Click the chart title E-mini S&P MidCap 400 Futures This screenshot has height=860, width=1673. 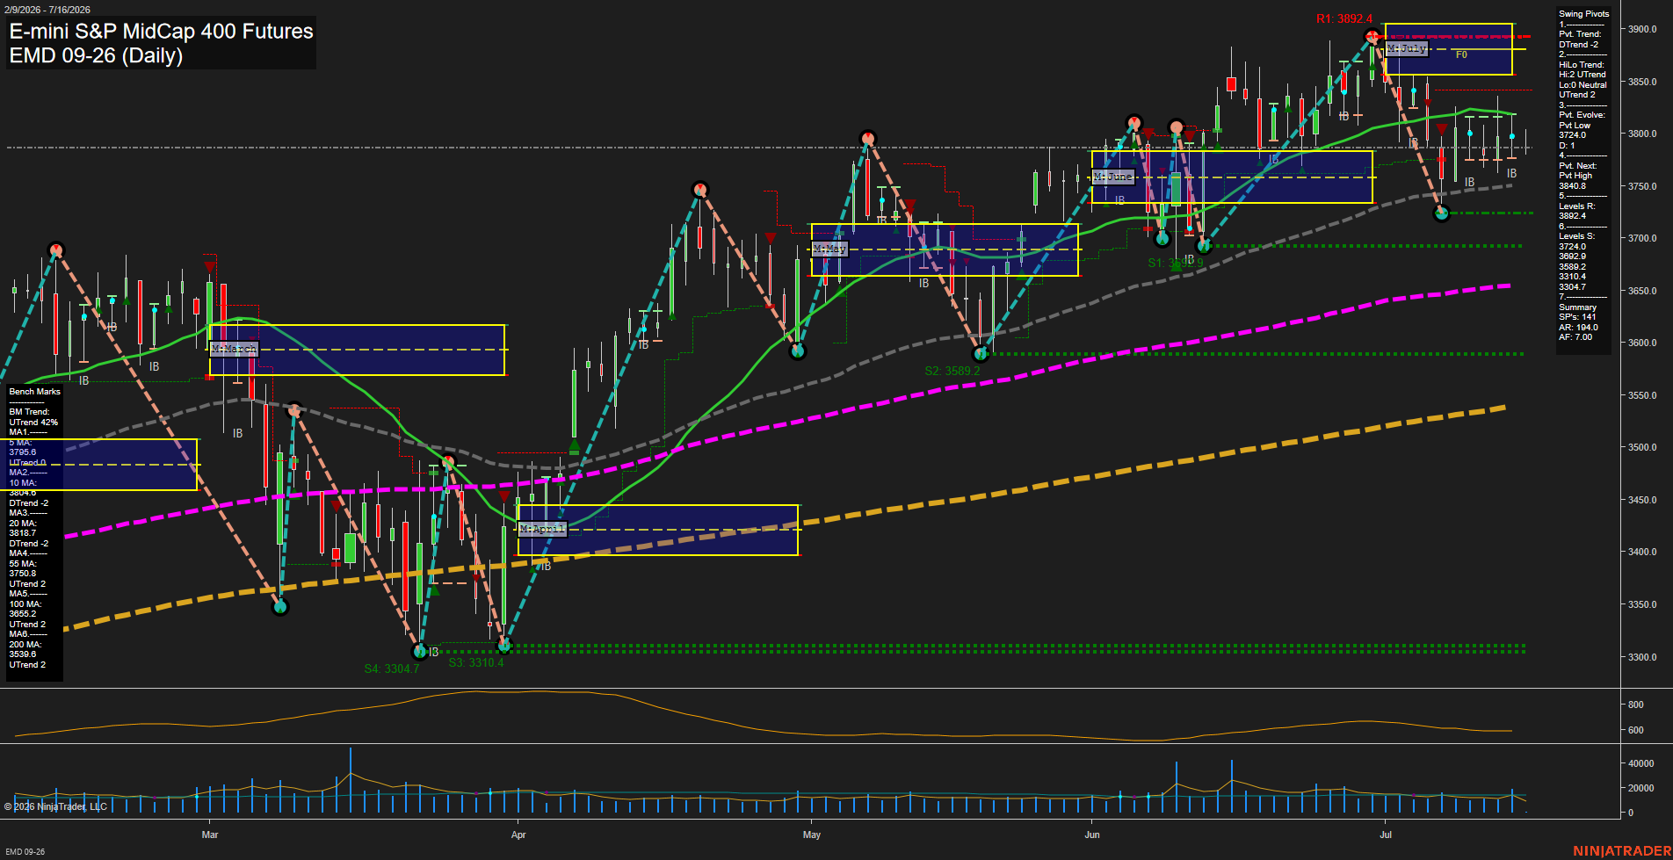162,31
